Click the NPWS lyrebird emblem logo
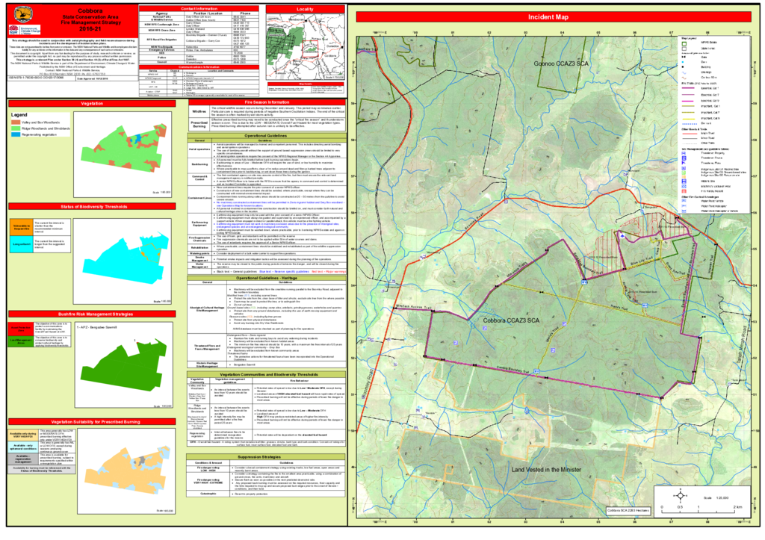765x540 pixels. [23, 15]
